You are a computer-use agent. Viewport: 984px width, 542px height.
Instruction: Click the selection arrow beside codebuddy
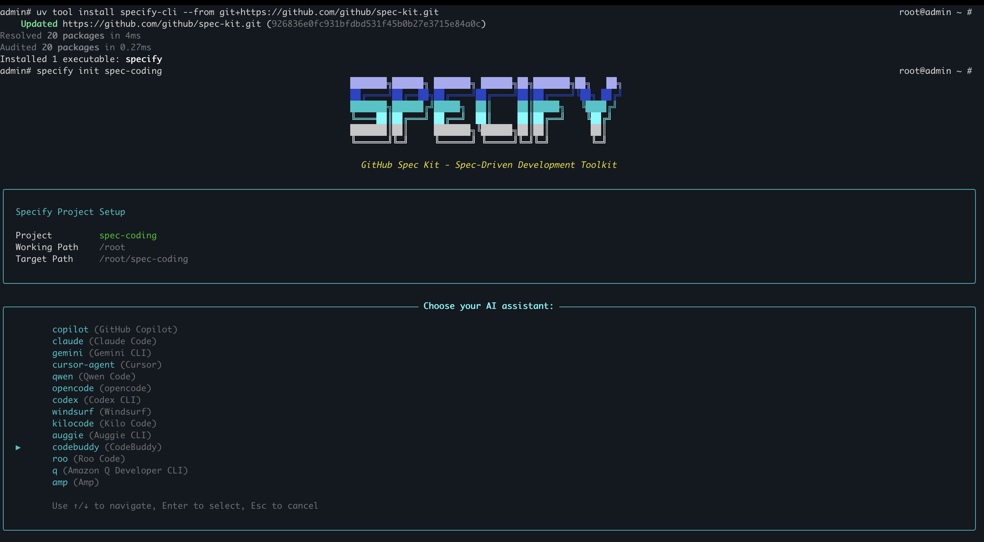coord(18,447)
